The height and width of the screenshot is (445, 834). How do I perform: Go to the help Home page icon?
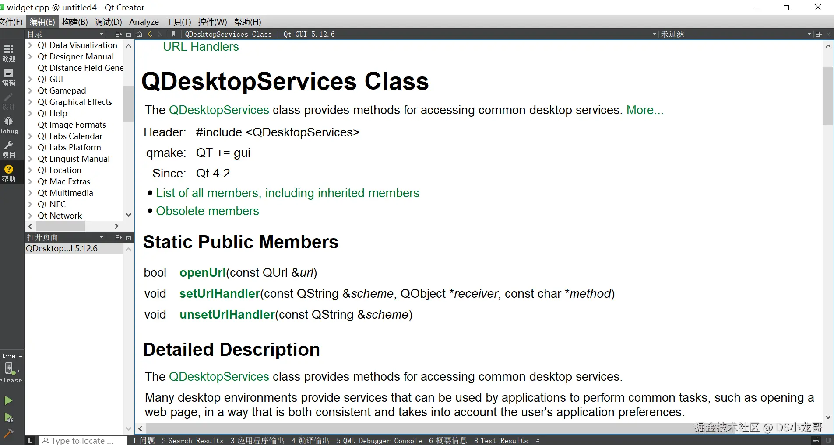coord(139,34)
